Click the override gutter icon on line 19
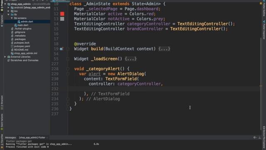The height and width of the screenshot is (150, 266). click(62, 49)
